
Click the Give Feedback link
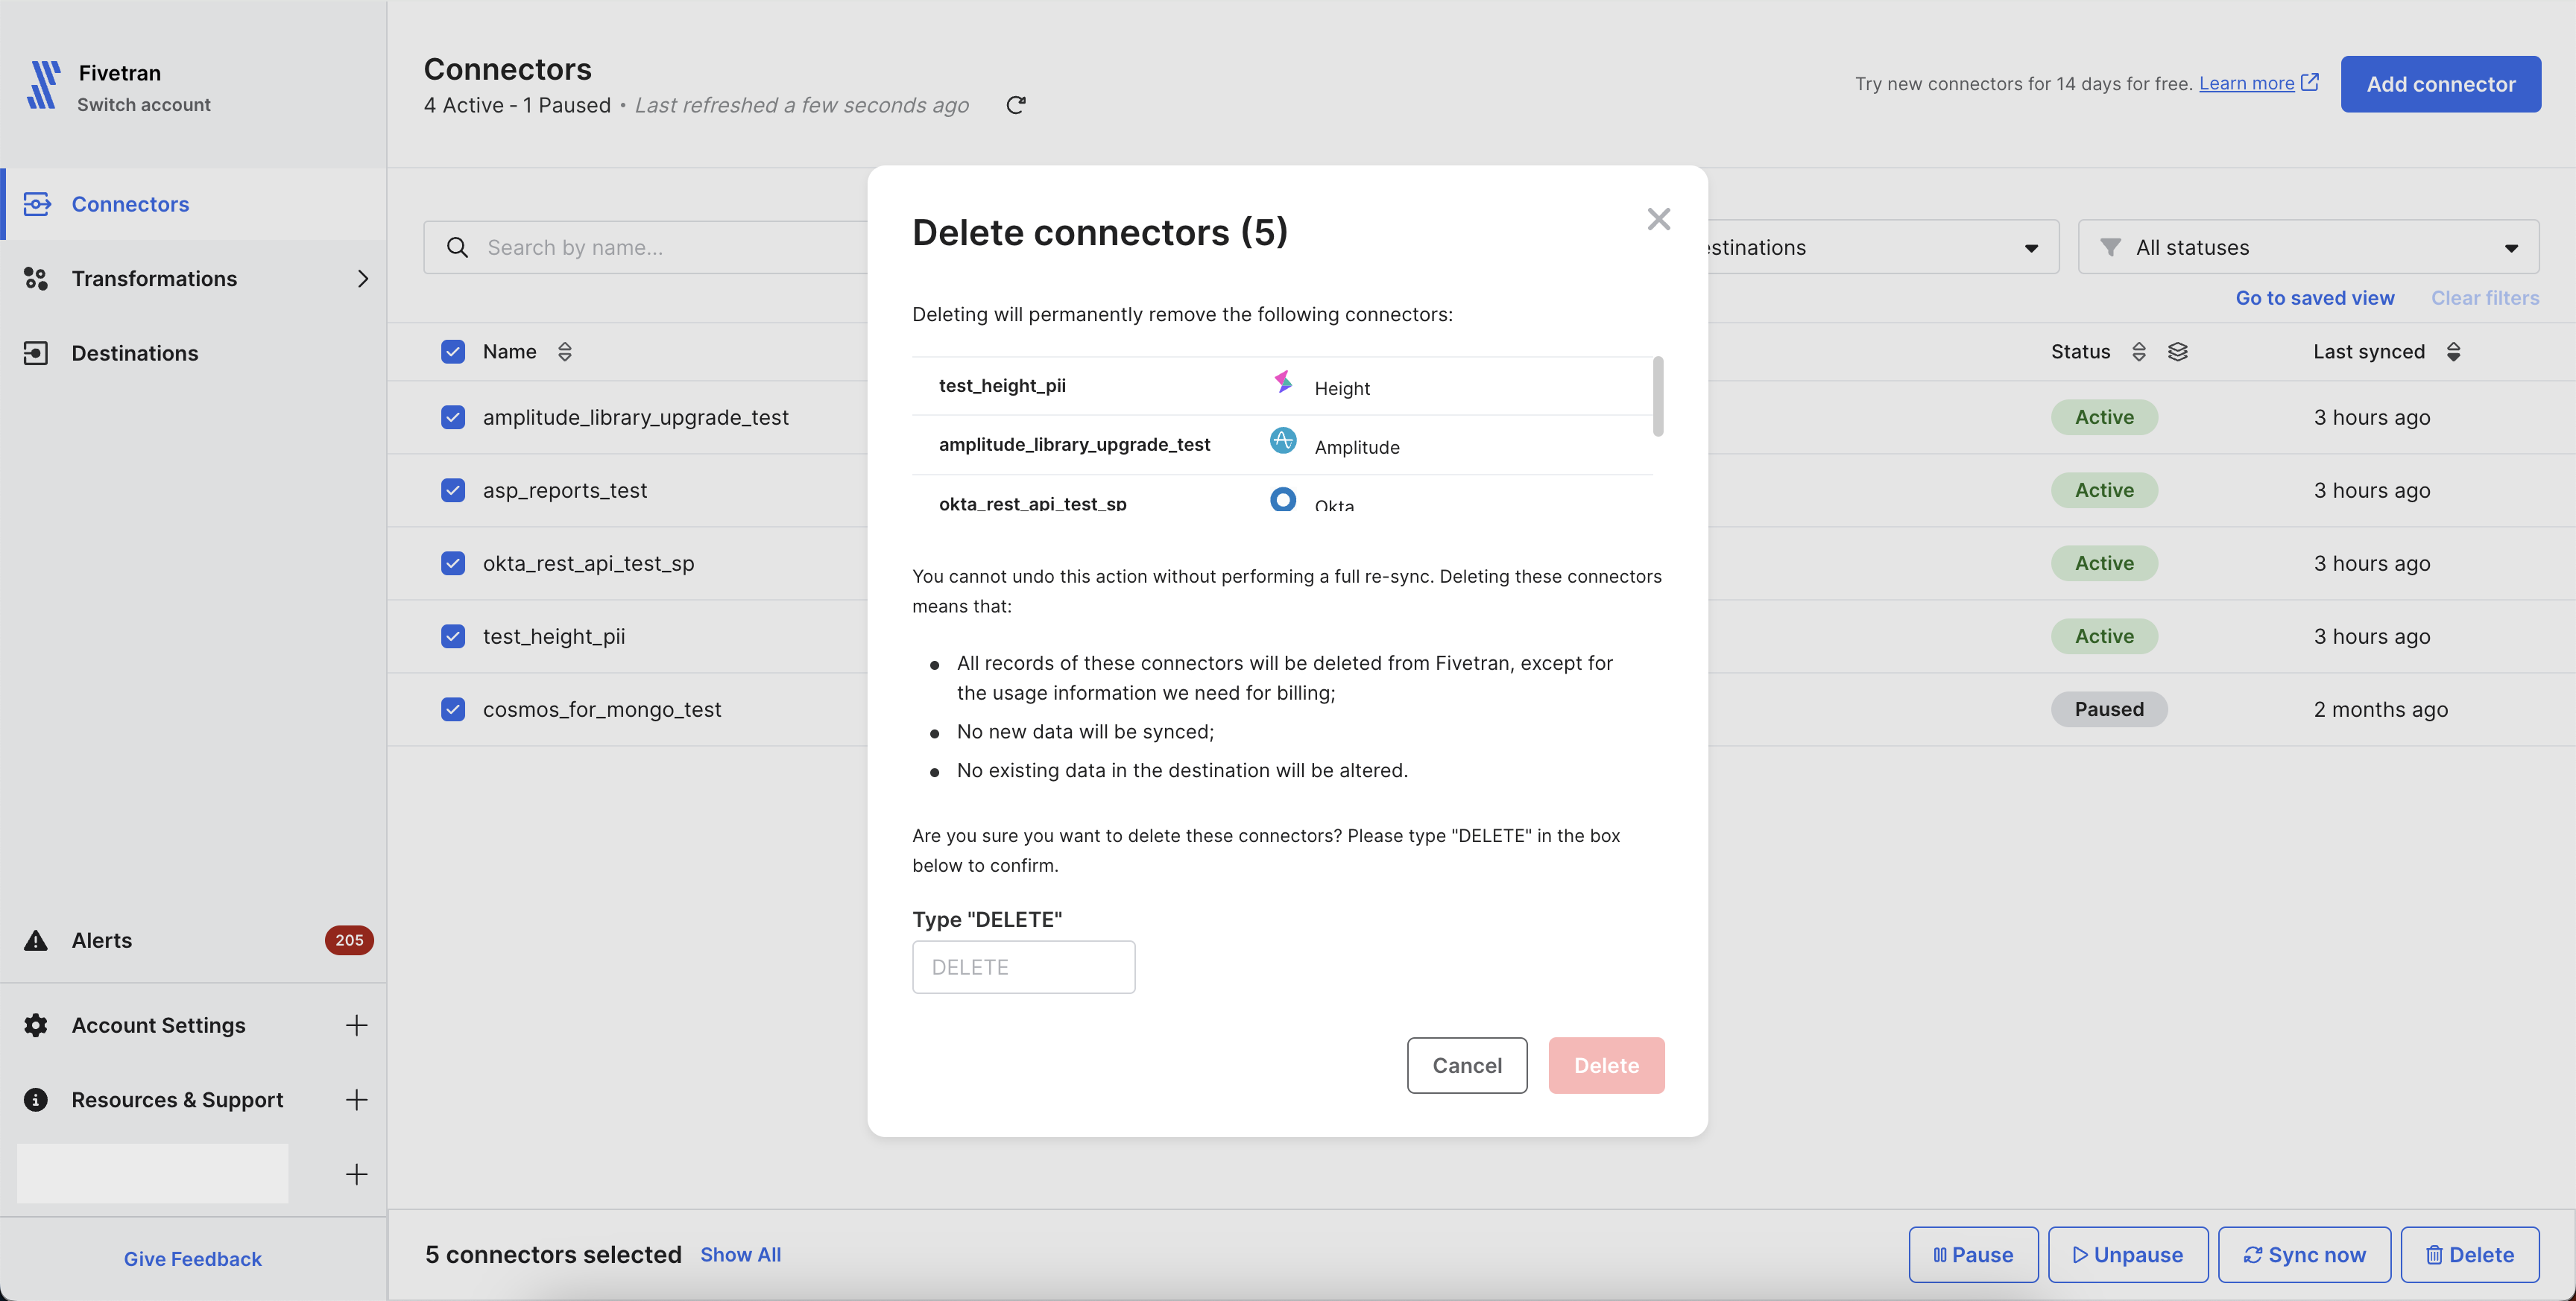click(x=193, y=1259)
